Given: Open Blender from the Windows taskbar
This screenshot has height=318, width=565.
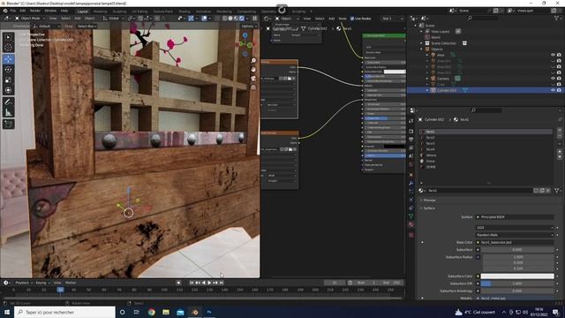Looking at the screenshot, I should [x=194, y=312].
